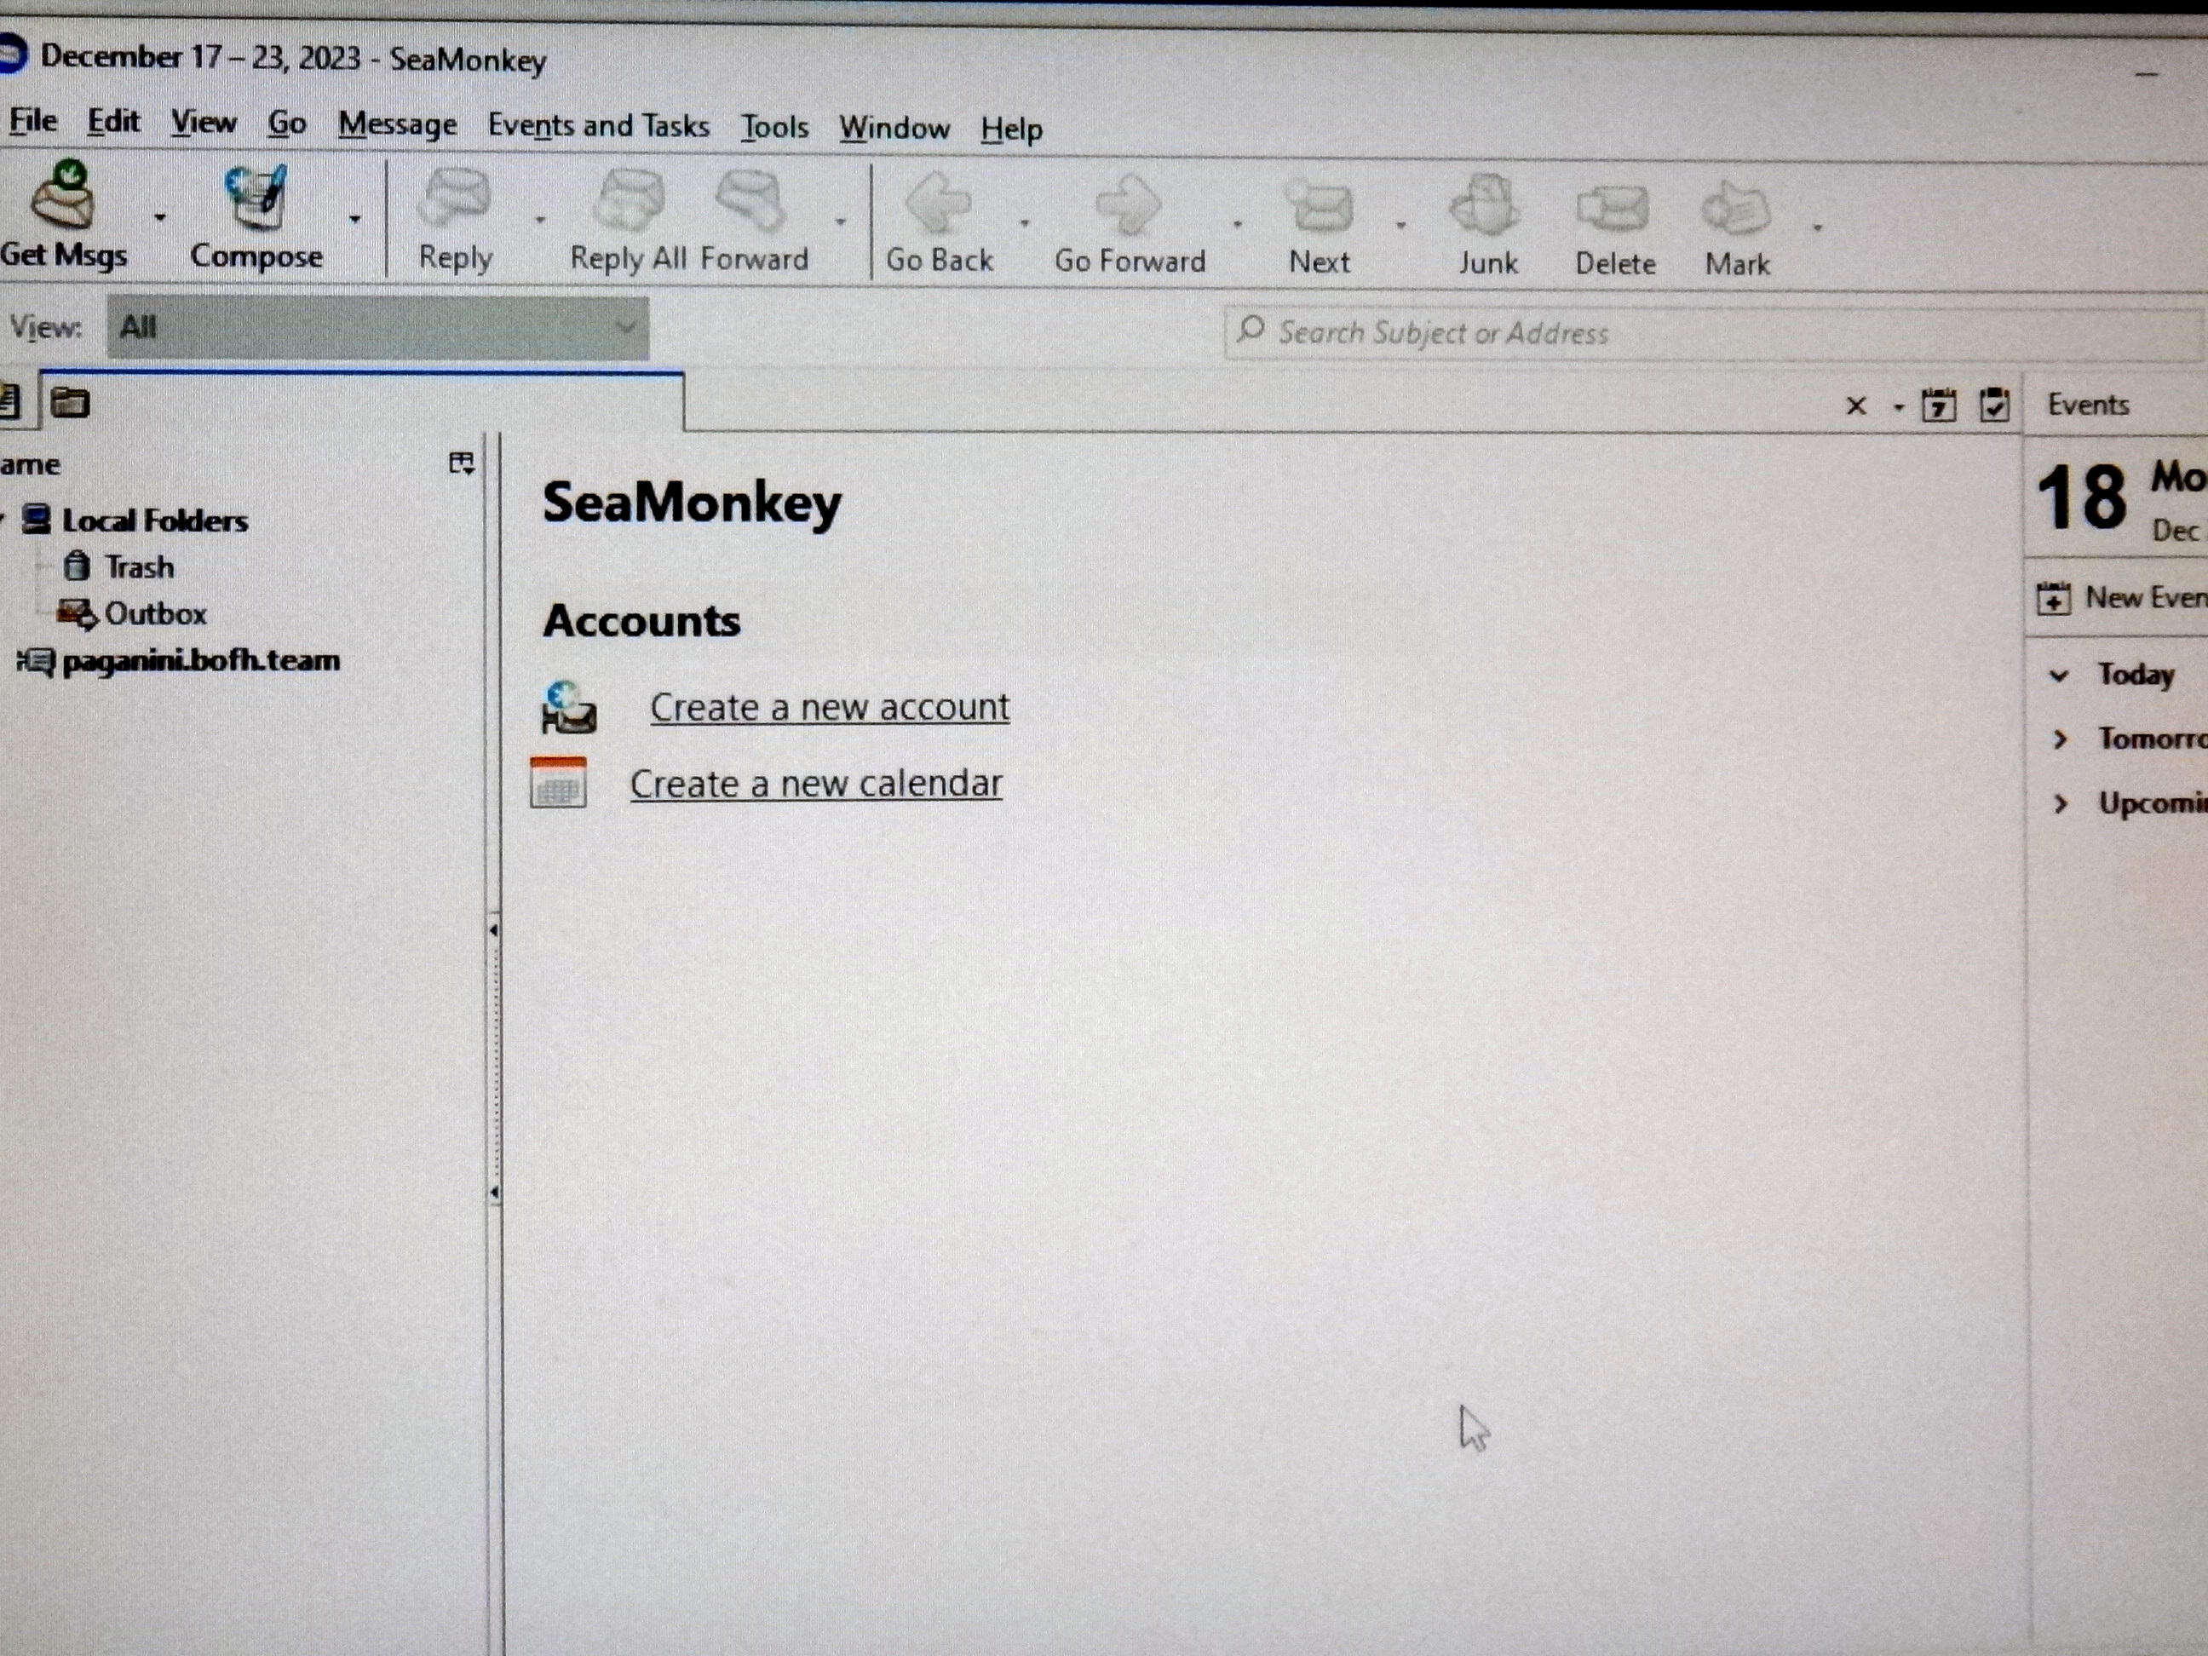Click the Reply All toolbar icon
Image resolution: width=2208 pixels, height=1656 pixels.
click(628, 199)
